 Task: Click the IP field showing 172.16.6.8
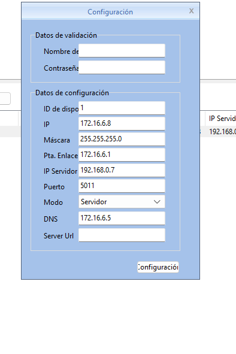122,123
